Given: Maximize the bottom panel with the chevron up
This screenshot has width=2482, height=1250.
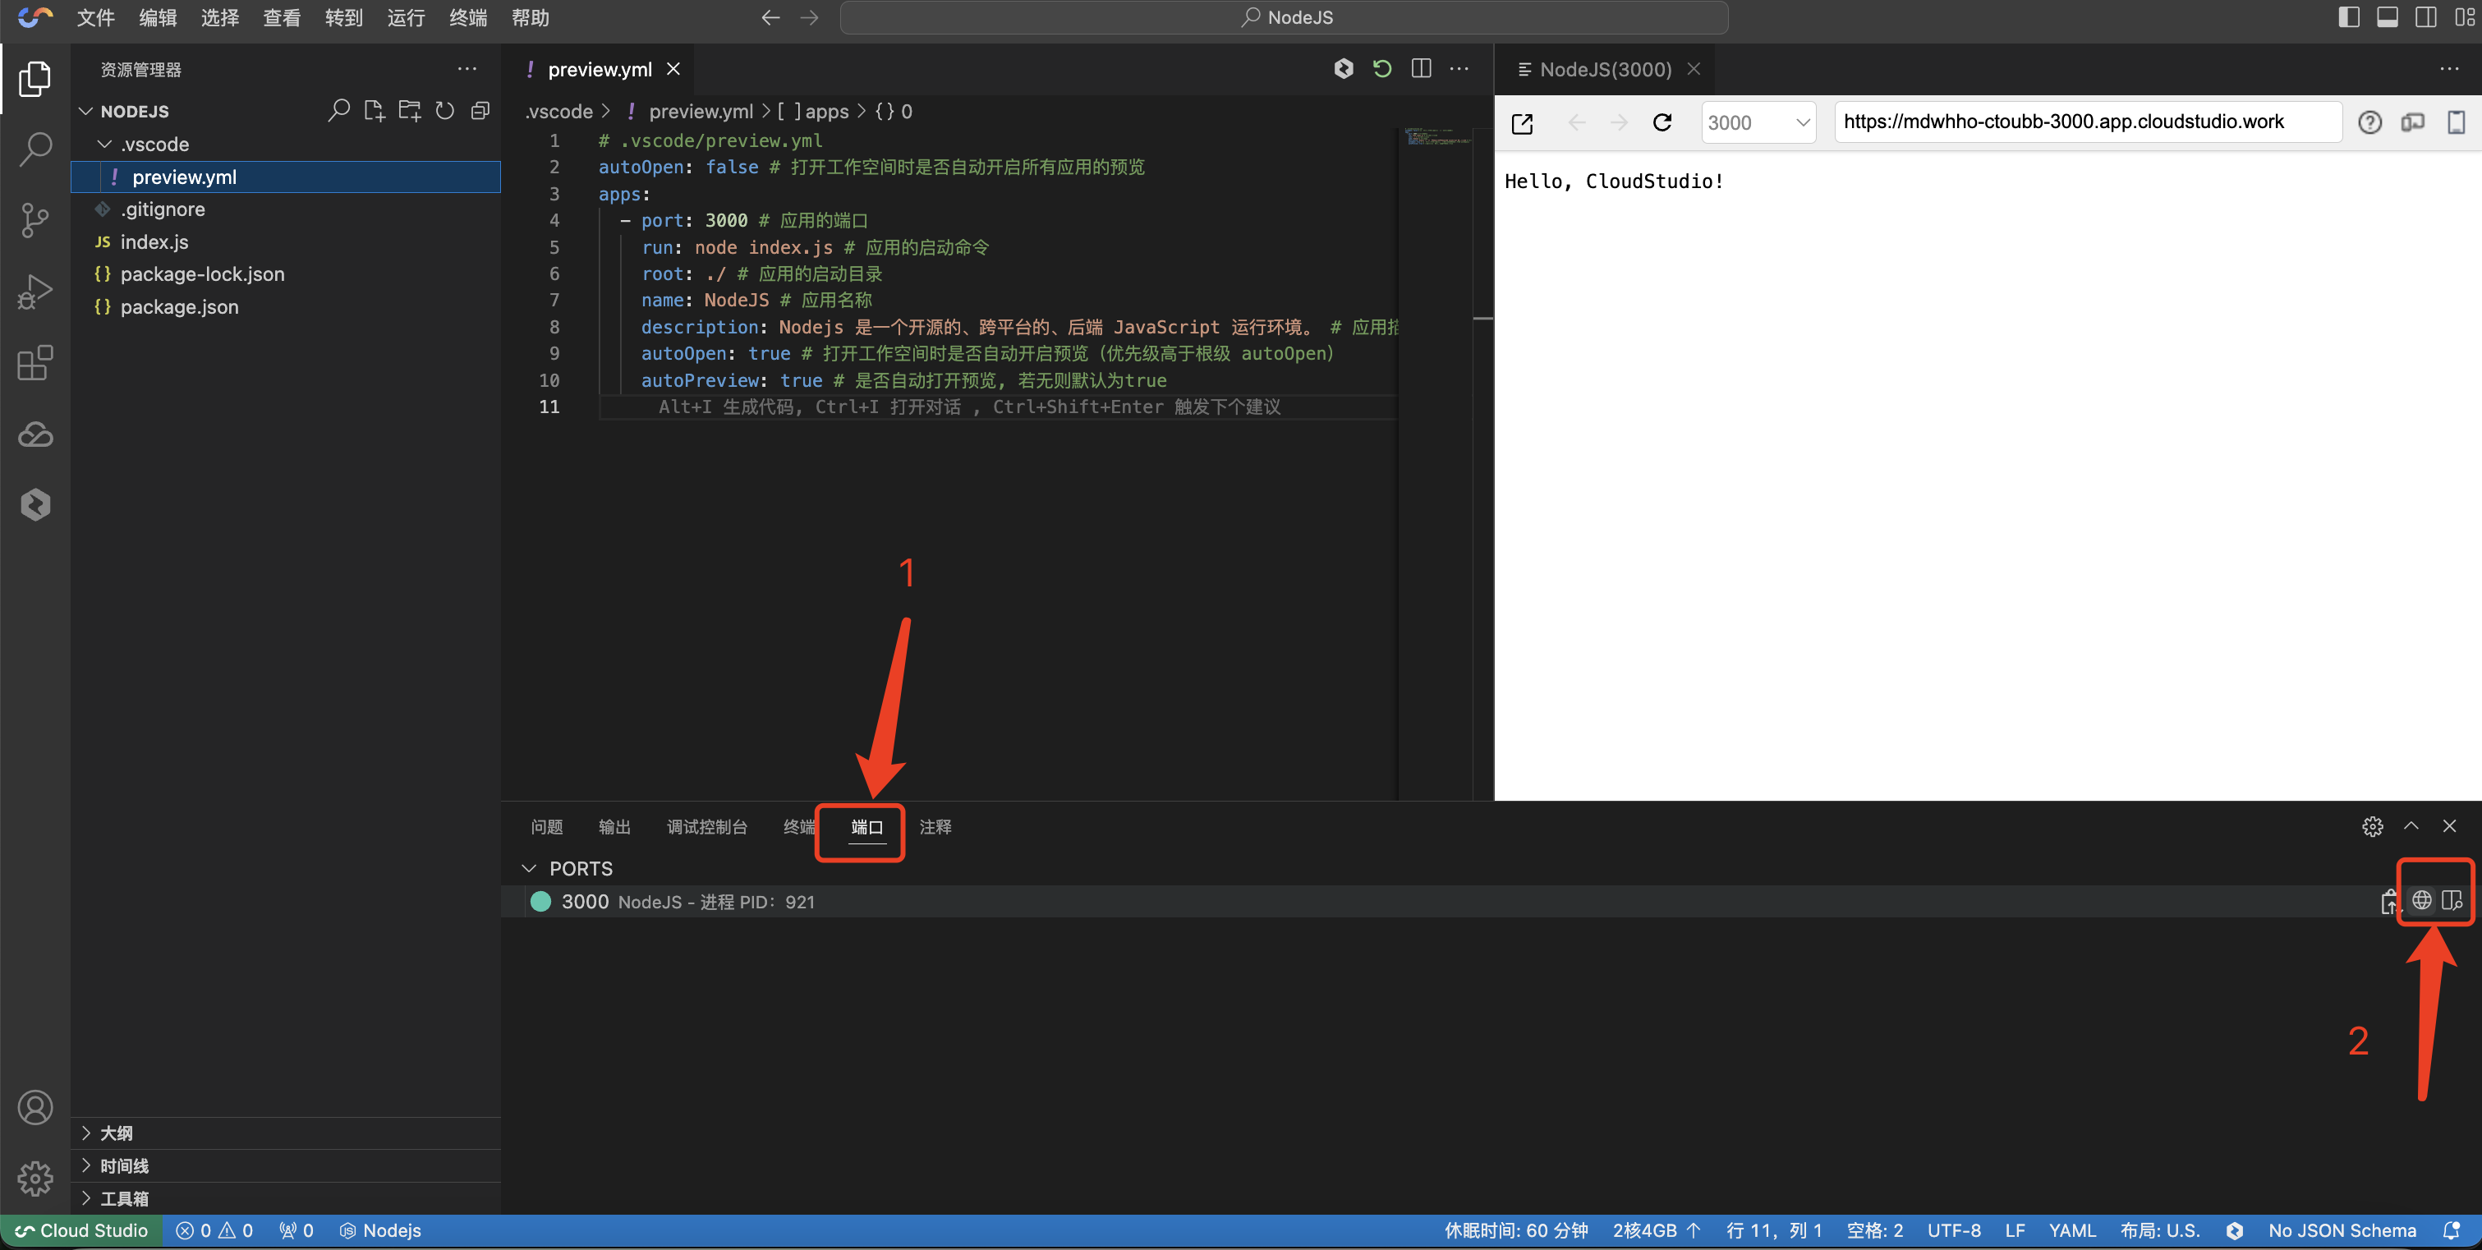Looking at the screenshot, I should pyautogui.click(x=2411, y=826).
